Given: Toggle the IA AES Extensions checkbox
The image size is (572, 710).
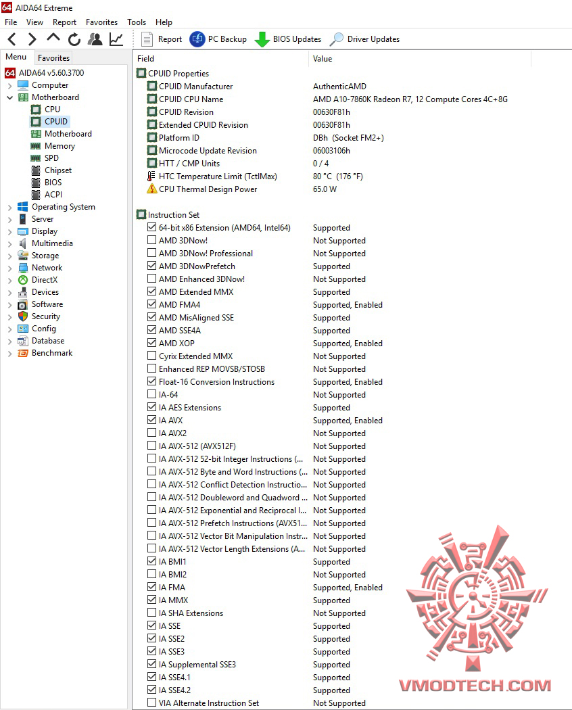Looking at the screenshot, I should pyautogui.click(x=151, y=407).
